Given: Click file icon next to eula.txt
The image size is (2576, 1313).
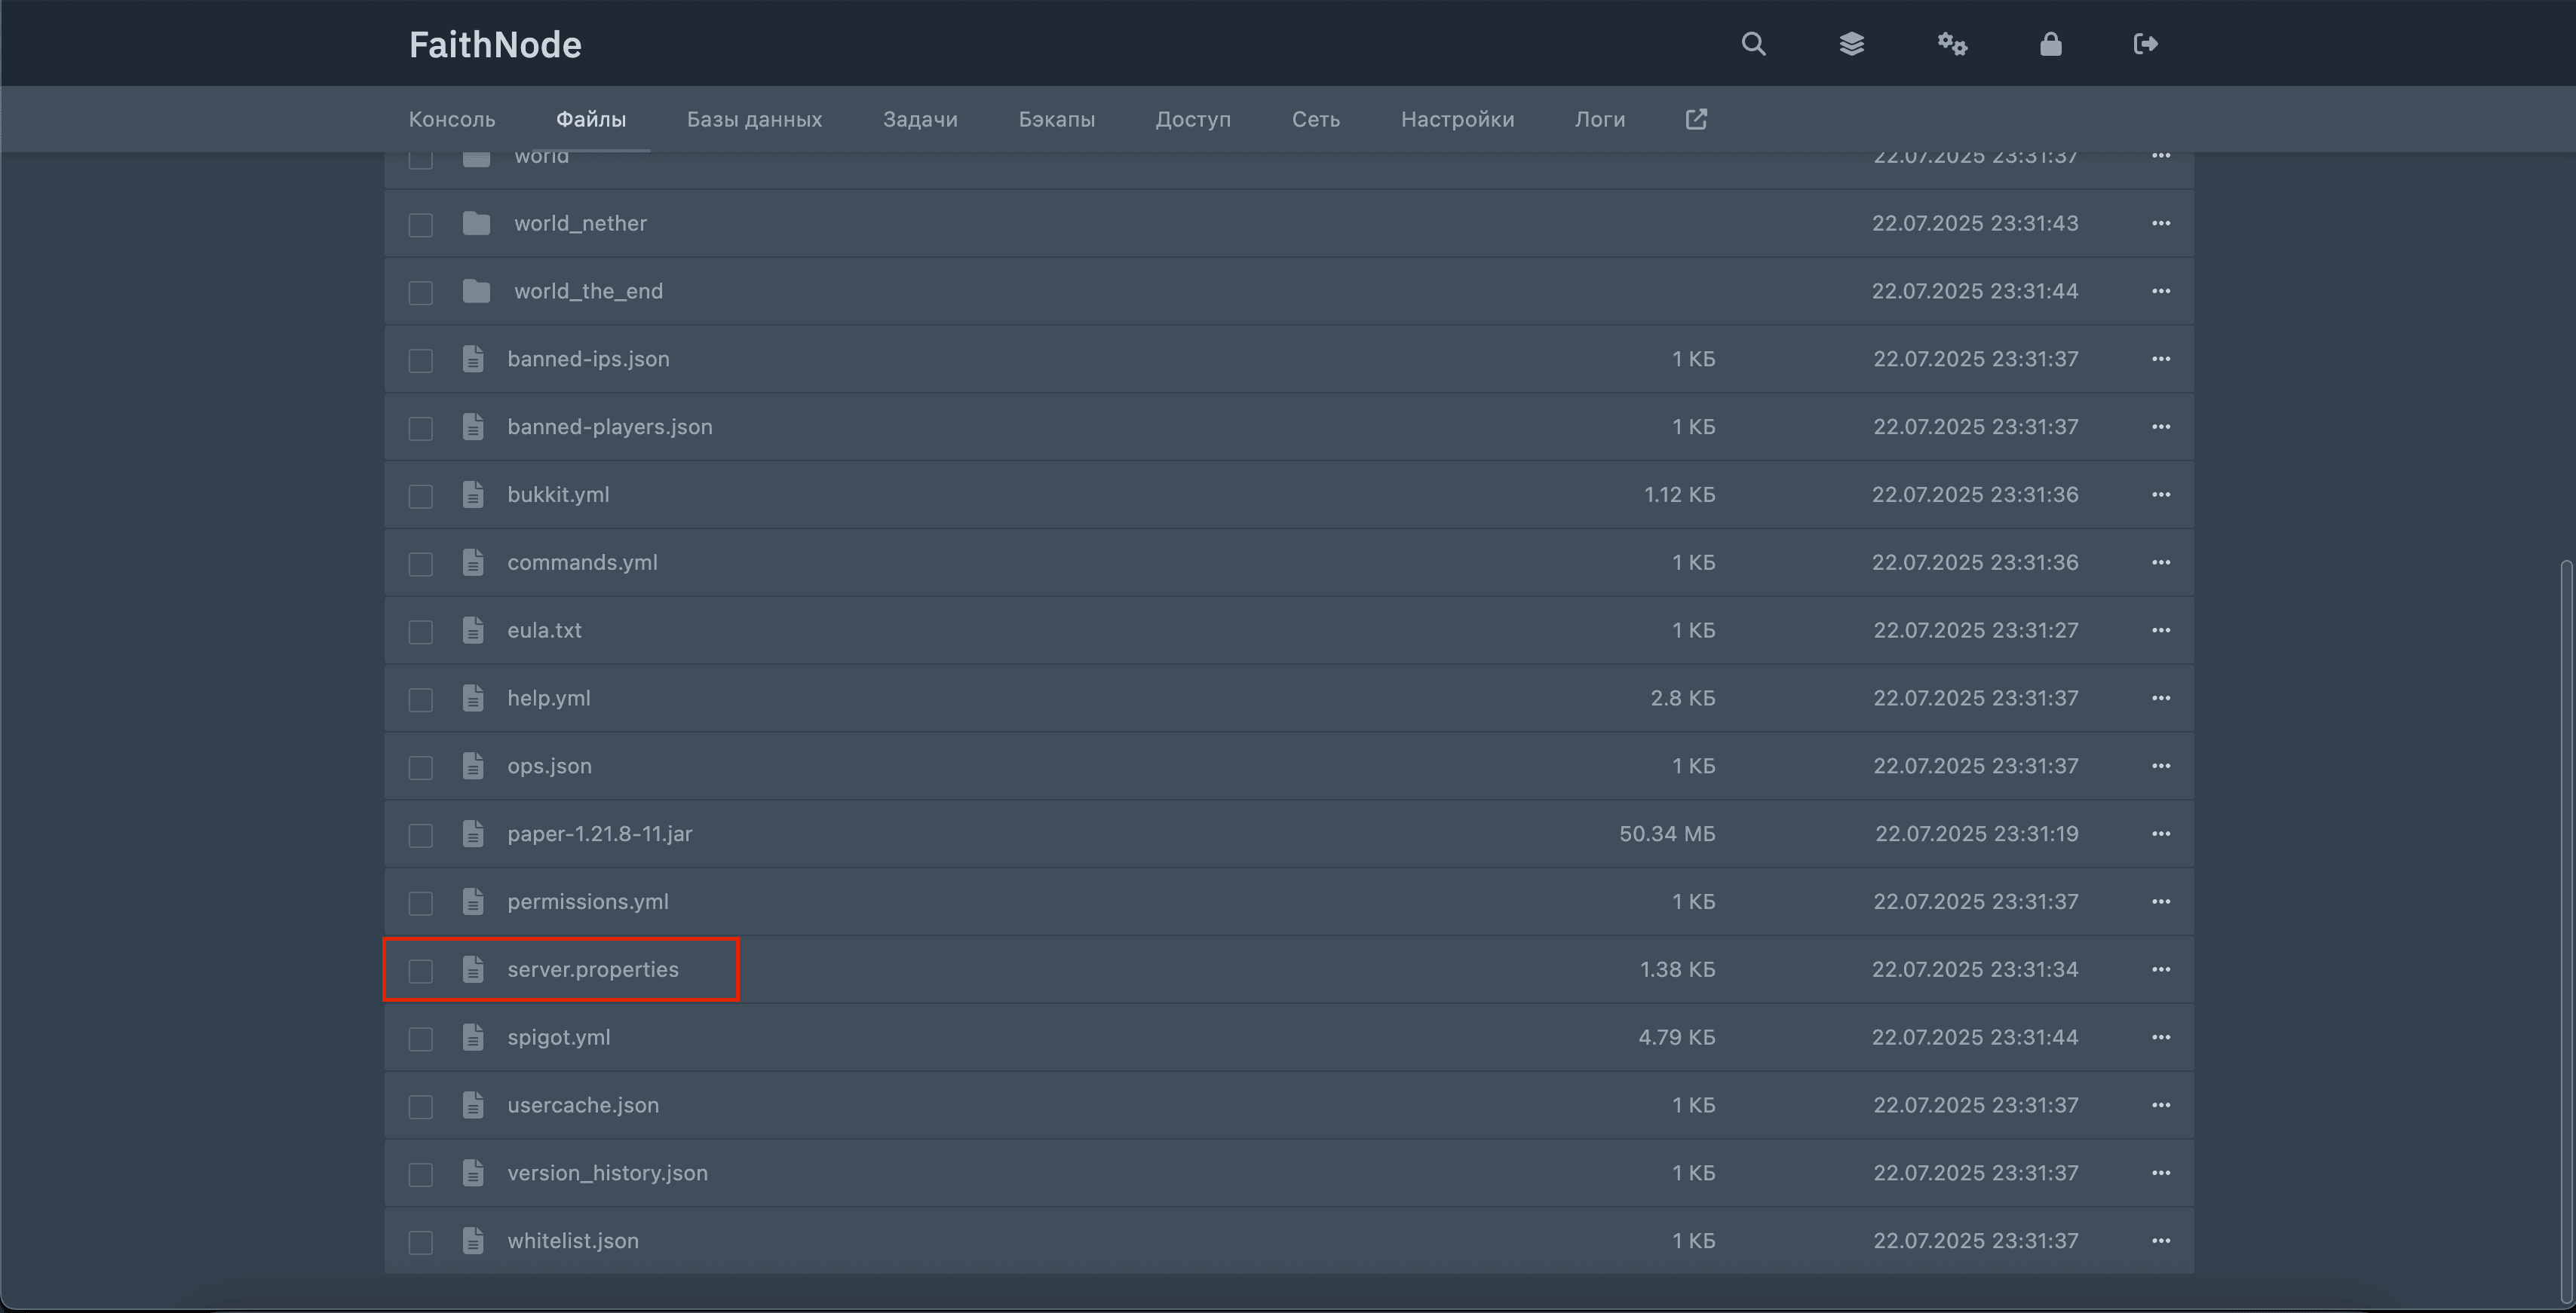Looking at the screenshot, I should pos(473,631).
